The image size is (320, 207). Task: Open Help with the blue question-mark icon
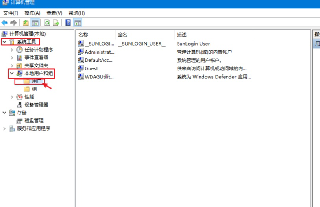68,23
